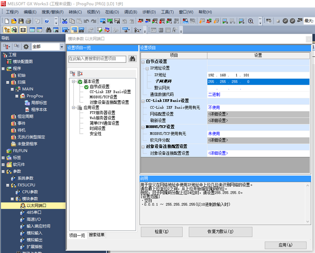Click the magnifier zoom icon in toolbar
The height and width of the screenshot is (253, 315).
(x=251, y=21)
